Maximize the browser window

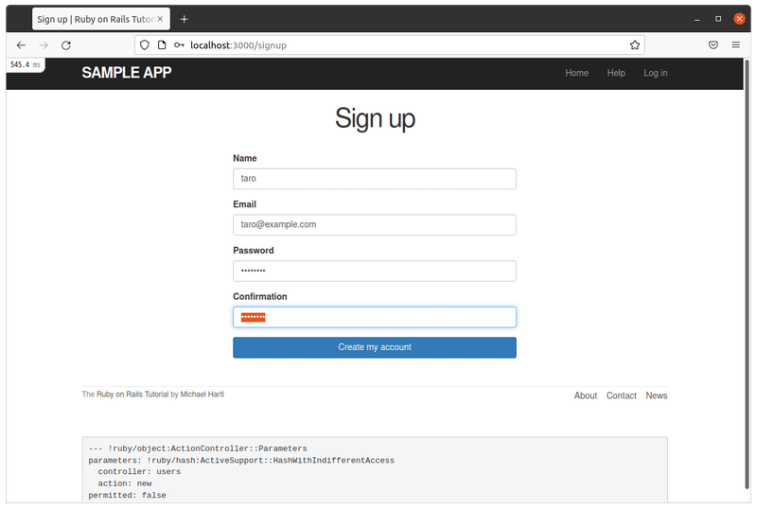pyautogui.click(x=718, y=19)
